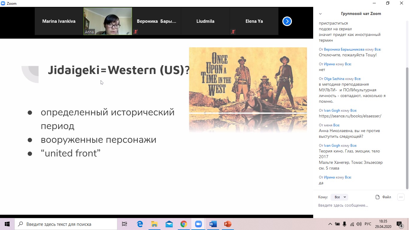Click muted microphone icon on Elena Ya's tile
Viewport: 409px width, 230px height.
pyautogui.click(x=233, y=32)
